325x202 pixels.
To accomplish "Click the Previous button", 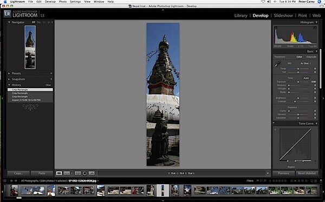I will pos(283,173).
